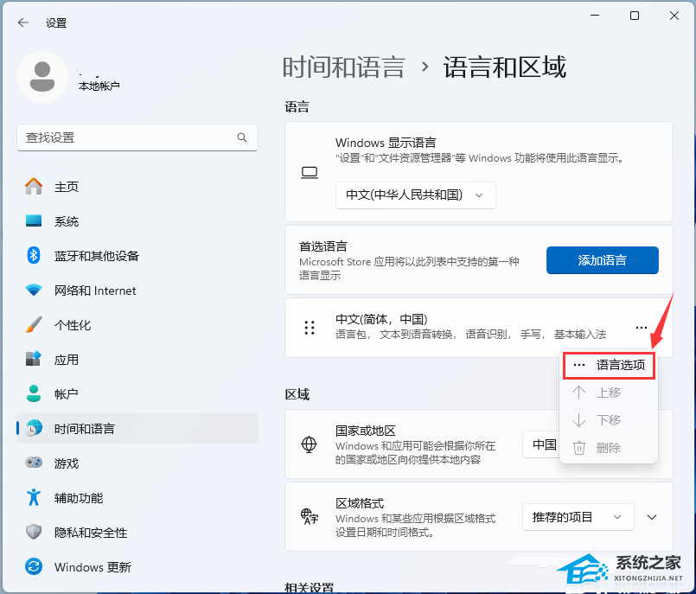
Task: Click the Apps (应用) icon
Action: coord(34,359)
